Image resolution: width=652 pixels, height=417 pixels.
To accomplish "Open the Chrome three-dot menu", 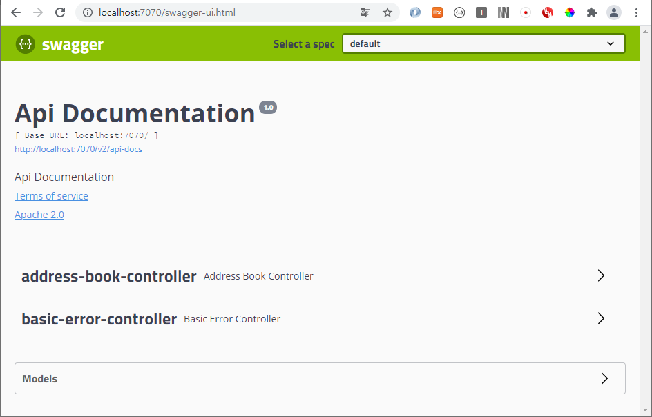I will click(x=636, y=12).
